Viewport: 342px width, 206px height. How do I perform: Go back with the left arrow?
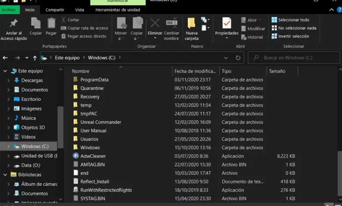(5, 58)
